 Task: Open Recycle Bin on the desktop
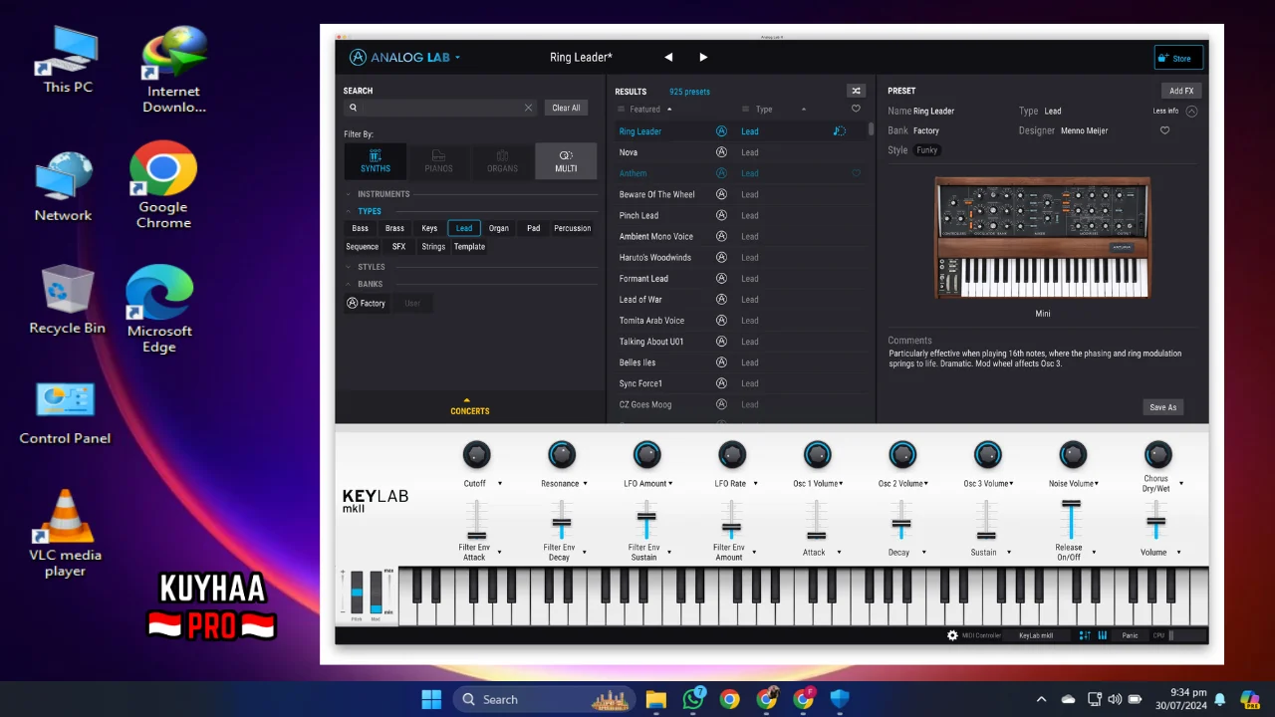pyautogui.click(x=67, y=300)
